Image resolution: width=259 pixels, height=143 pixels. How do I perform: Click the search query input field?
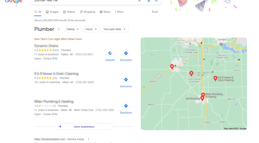(x=84, y=1)
